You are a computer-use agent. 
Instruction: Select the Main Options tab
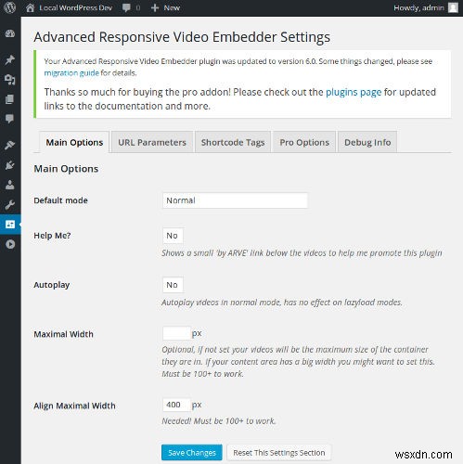tap(74, 142)
